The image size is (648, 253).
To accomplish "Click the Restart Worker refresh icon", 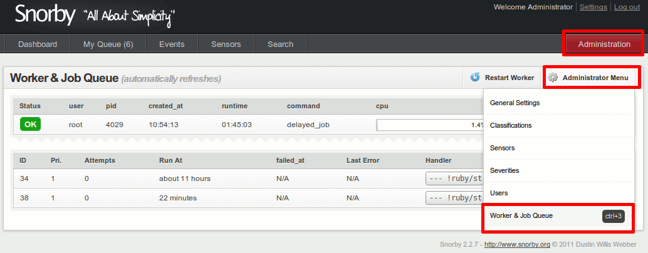I will pyautogui.click(x=475, y=78).
